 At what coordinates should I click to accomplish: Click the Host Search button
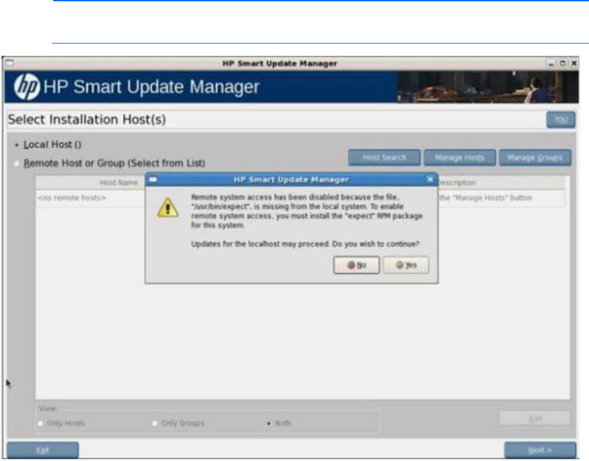tap(385, 158)
